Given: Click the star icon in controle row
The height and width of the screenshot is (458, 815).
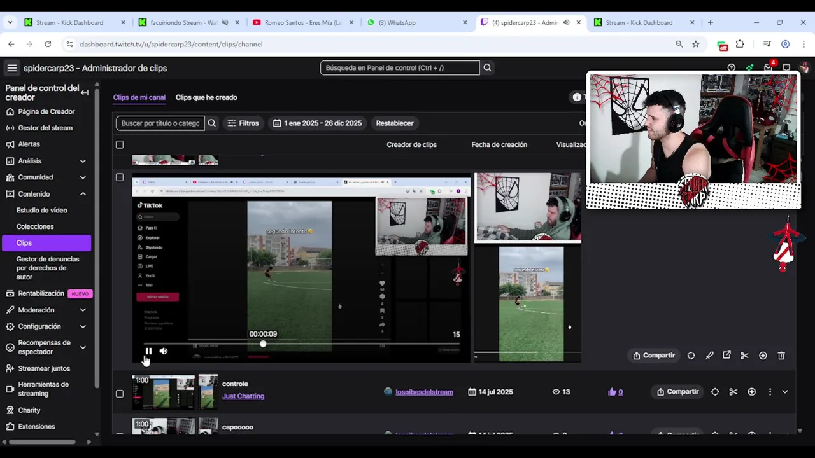Looking at the screenshot, I should point(752,392).
